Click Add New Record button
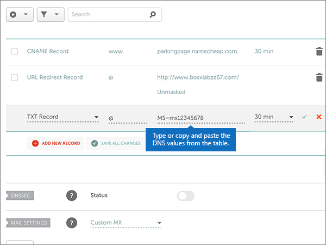Viewport: 326px width, 245px height. [56, 143]
